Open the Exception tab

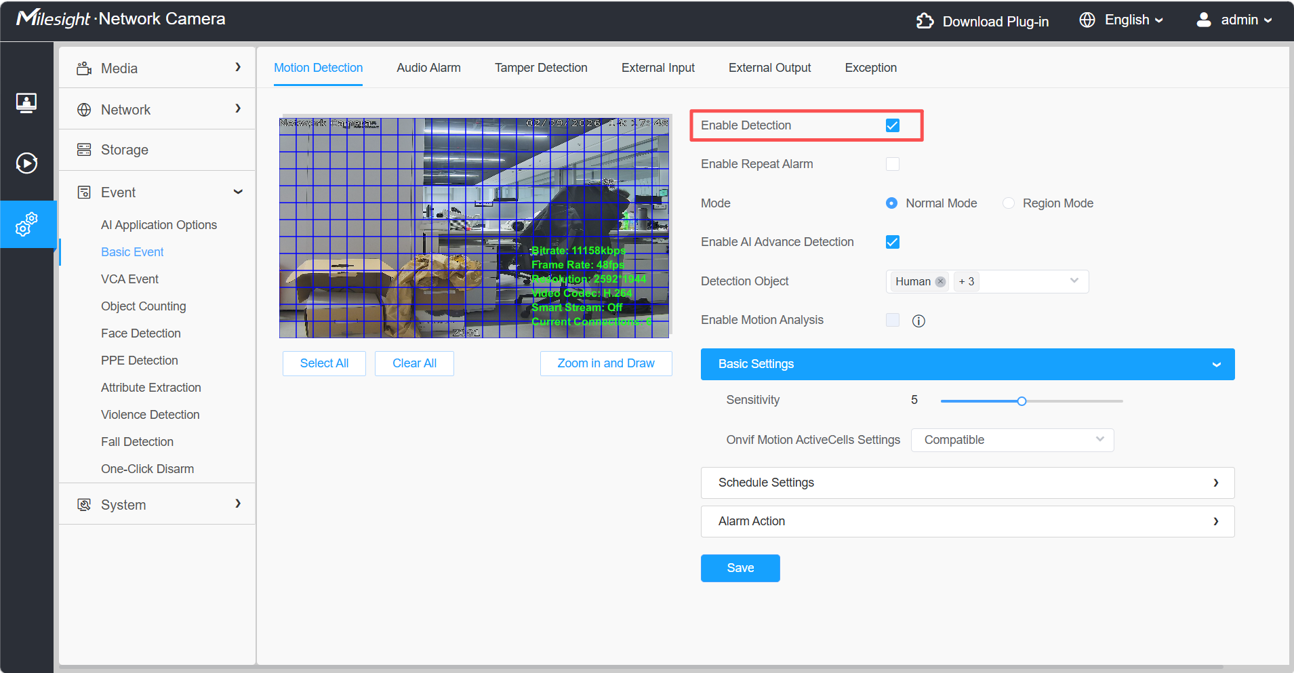pos(870,68)
